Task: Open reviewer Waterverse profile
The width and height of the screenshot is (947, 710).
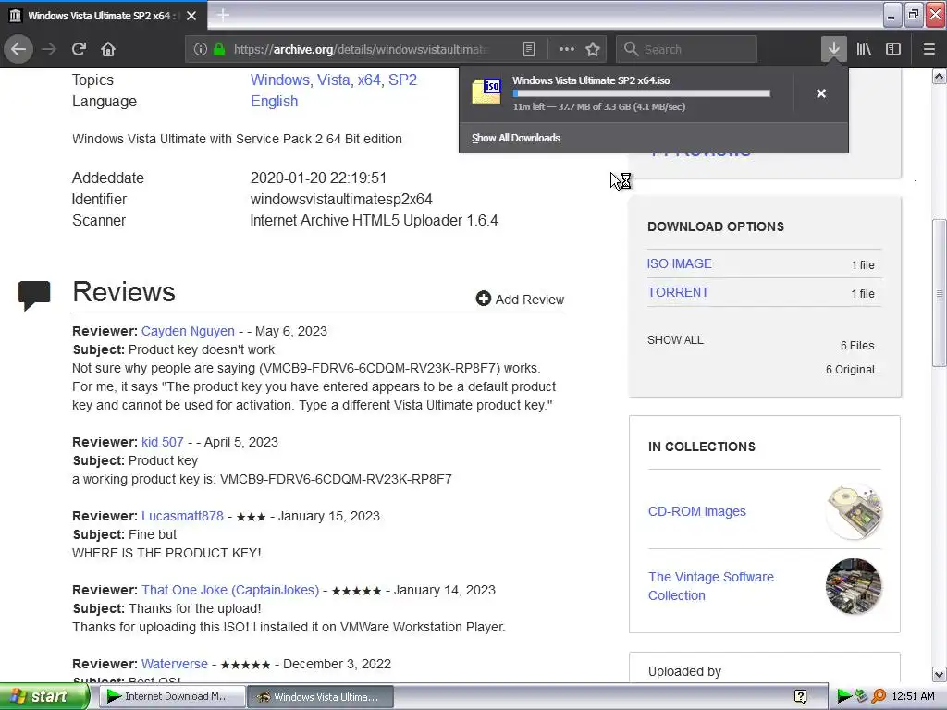Action: tap(175, 664)
